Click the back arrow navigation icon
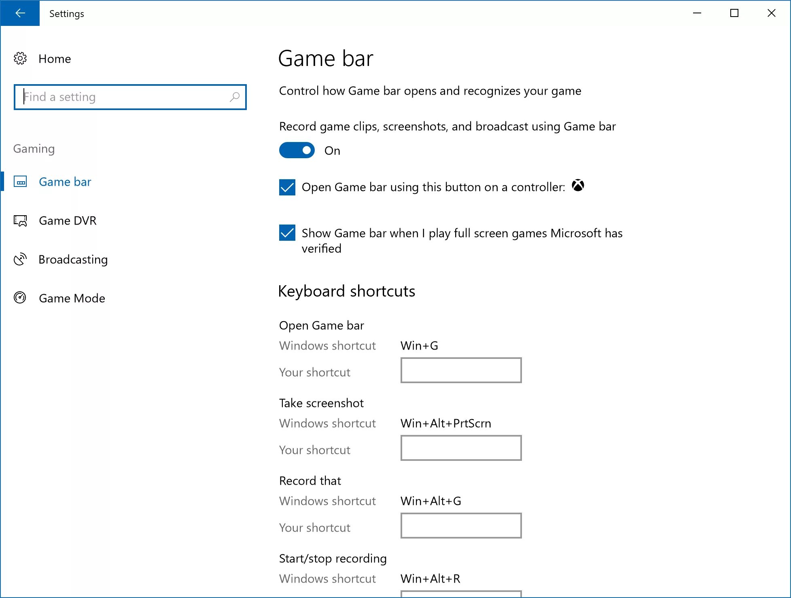 (x=19, y=13)
